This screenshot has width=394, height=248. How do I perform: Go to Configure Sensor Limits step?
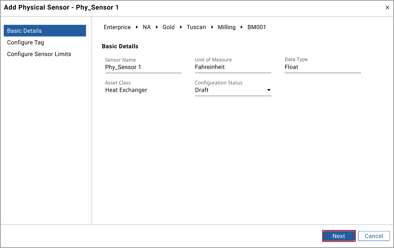click(39, 54)
